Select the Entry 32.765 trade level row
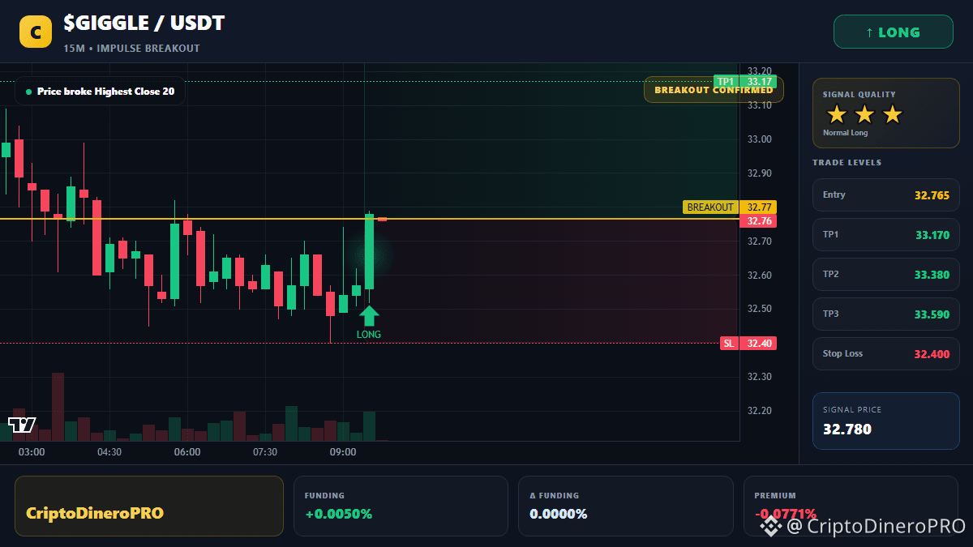Screen dimensions: 973x547 (x=885, y=194)
